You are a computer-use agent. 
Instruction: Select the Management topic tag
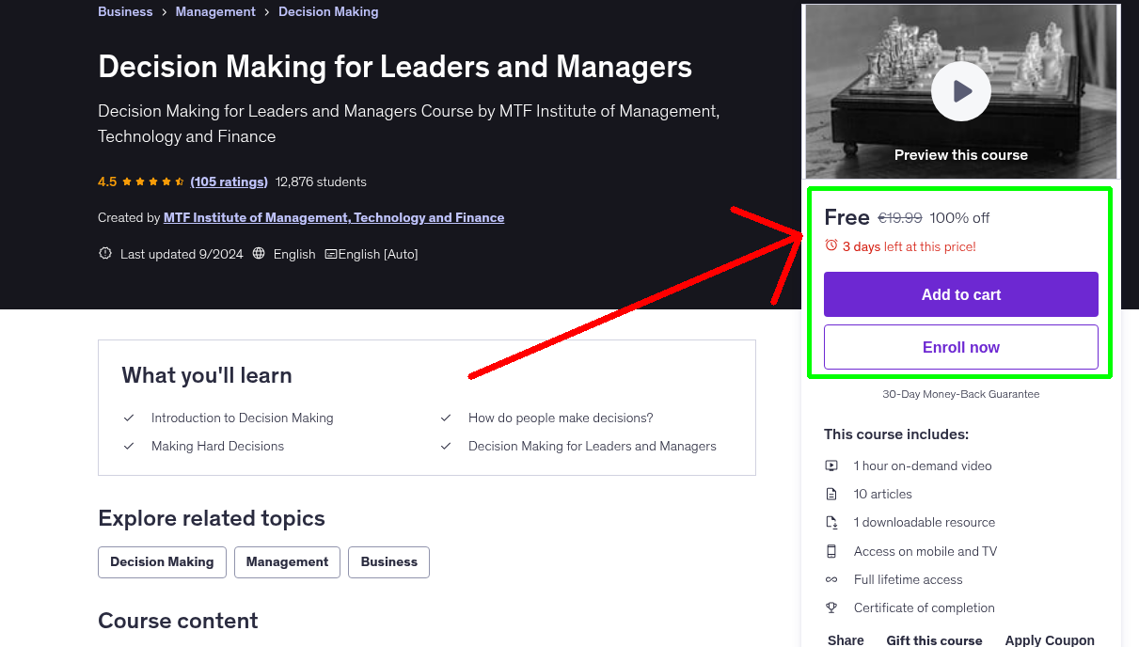287,561
